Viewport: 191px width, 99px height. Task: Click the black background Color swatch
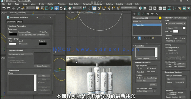[13, 34]
